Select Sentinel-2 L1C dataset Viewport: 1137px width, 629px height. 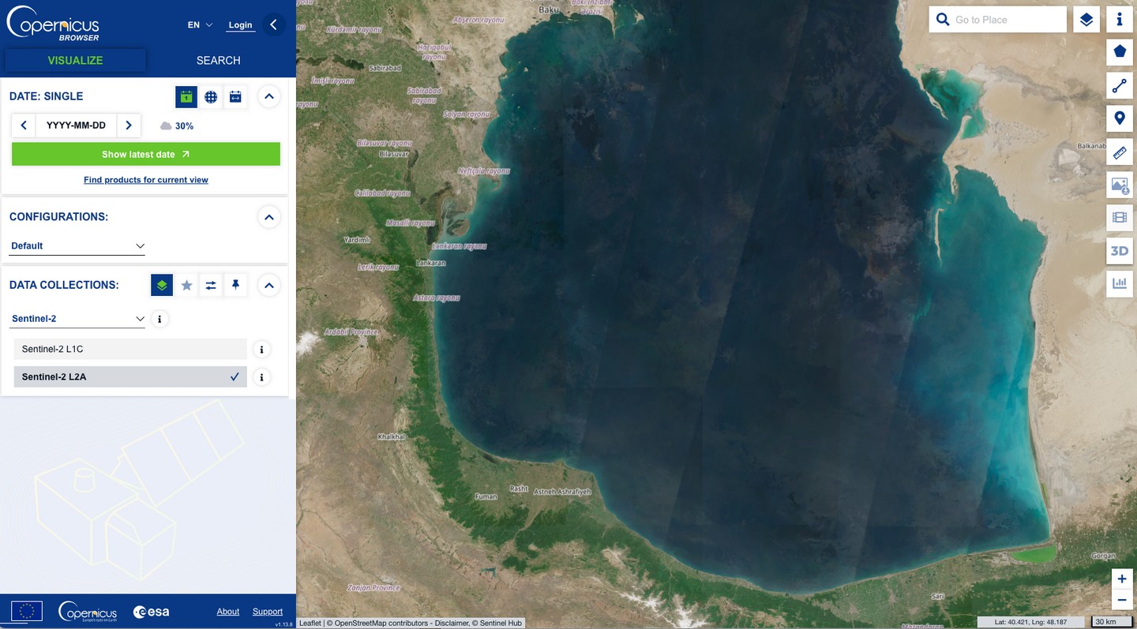pyautogui.click(x=130, y=349)
